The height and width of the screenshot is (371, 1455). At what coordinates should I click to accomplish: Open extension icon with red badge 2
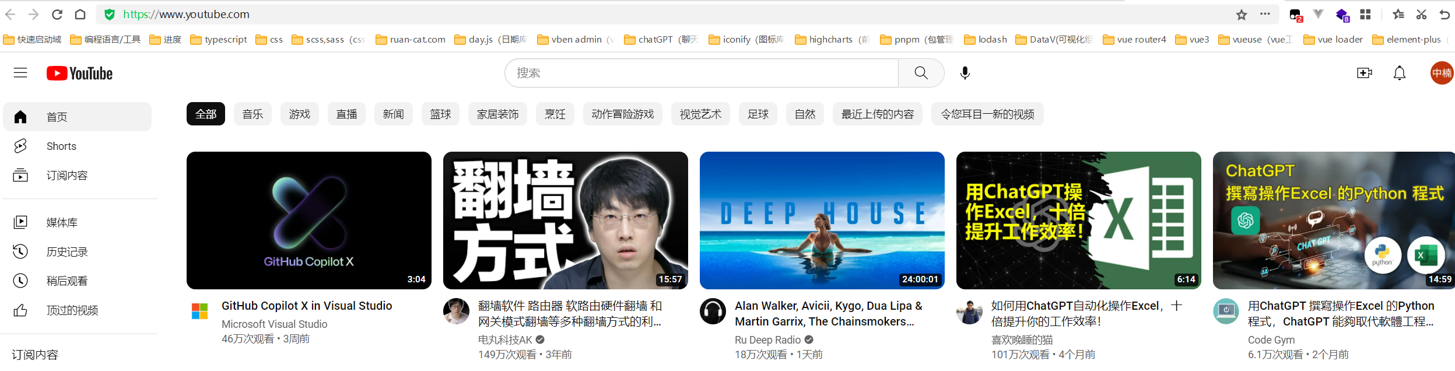1295,15
